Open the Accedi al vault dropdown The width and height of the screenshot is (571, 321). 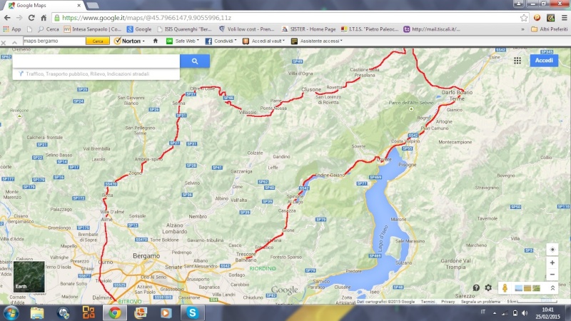click(x=263, y=41)
